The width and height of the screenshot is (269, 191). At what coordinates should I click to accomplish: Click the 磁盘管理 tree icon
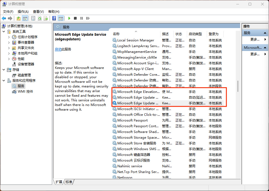[x=14, y=75]
